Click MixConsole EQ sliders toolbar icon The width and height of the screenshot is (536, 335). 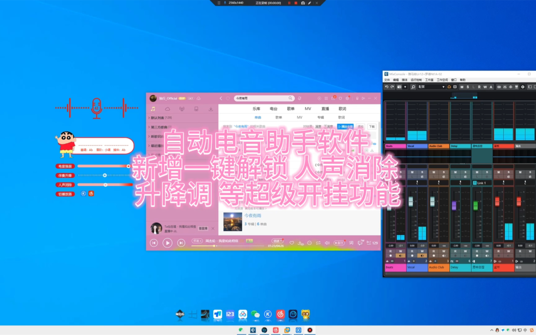(x=505, y=87)
